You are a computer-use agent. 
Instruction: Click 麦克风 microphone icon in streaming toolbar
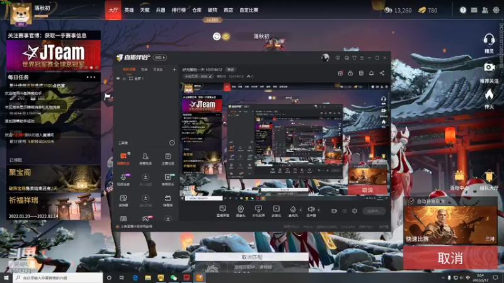(x=293, y=211)
